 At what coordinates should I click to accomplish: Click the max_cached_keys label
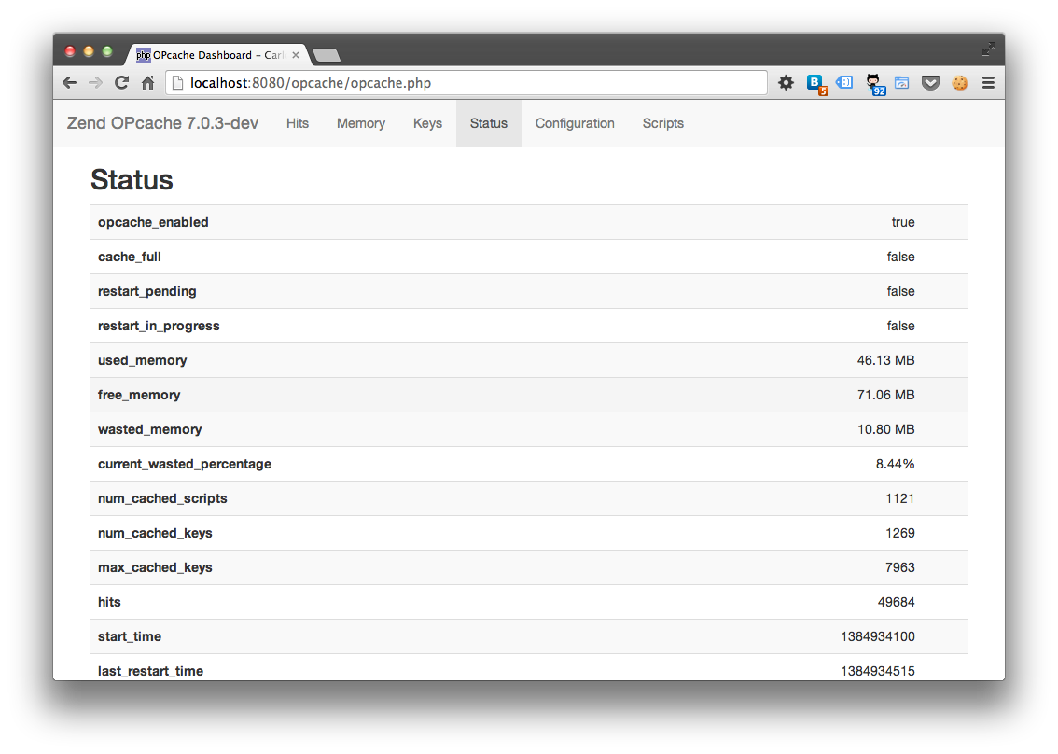(x=155, y=567)
